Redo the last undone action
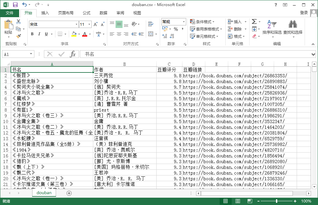Screen dimensions: 318x205 click(37, 4)
